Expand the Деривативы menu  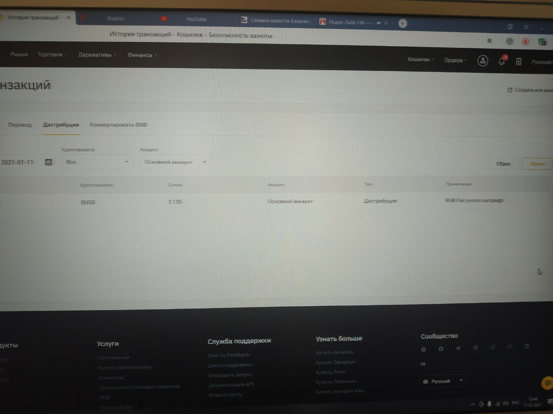click(x=97, y=55)
